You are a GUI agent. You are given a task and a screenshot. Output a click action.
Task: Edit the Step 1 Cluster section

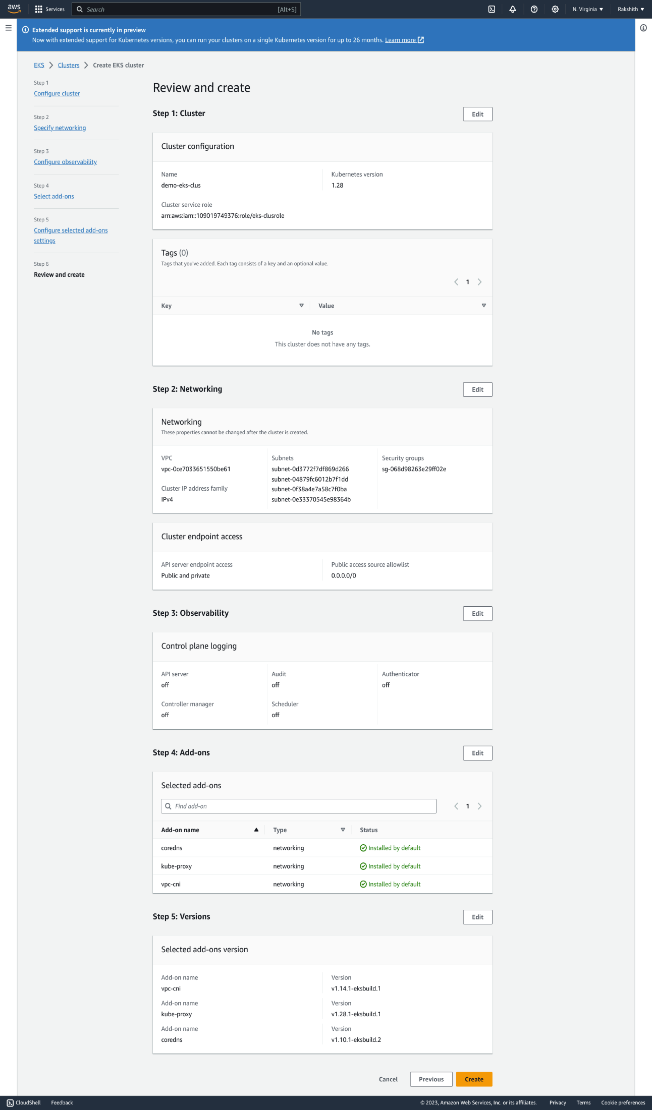[x=477, y=114]
